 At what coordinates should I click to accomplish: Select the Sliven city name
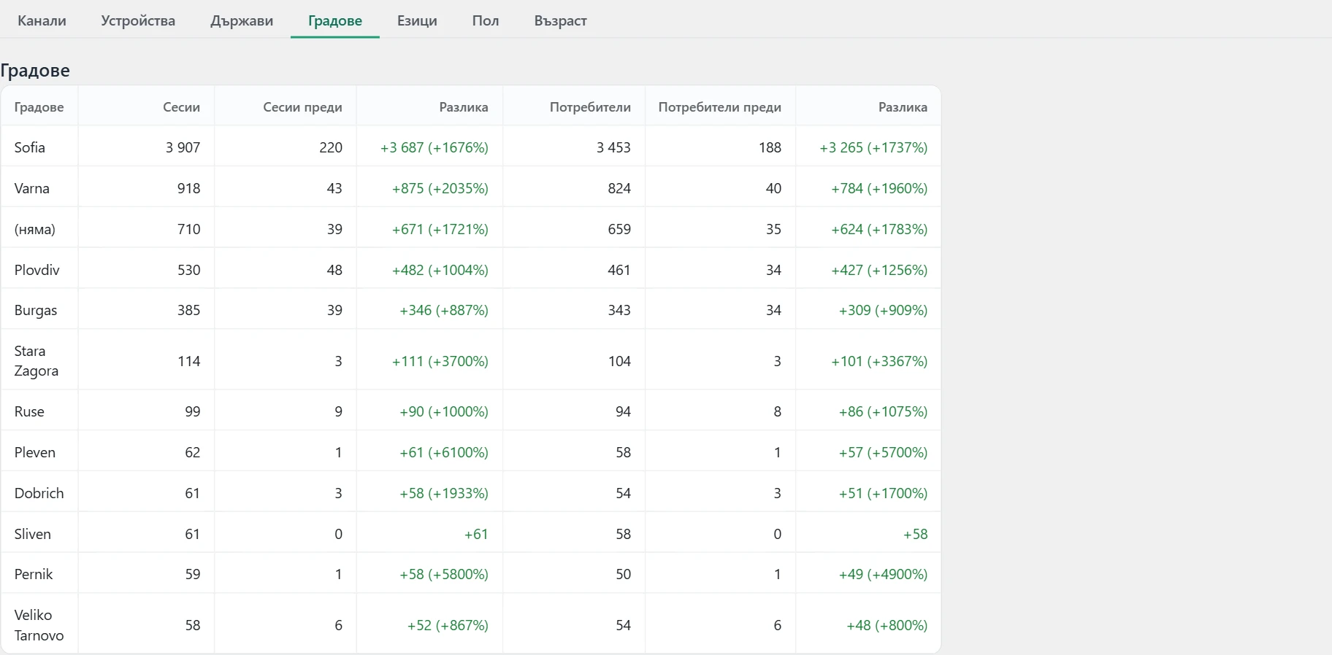(33, 534)
